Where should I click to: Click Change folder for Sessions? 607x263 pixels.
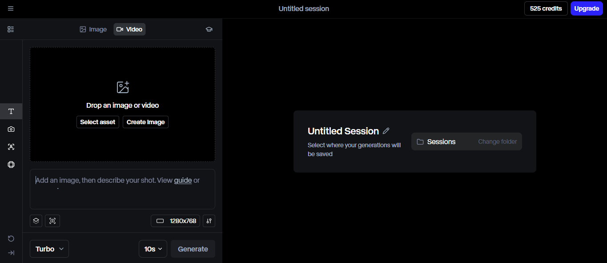click(497, 142)
